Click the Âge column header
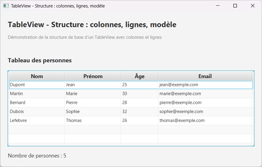 [140, 76]
